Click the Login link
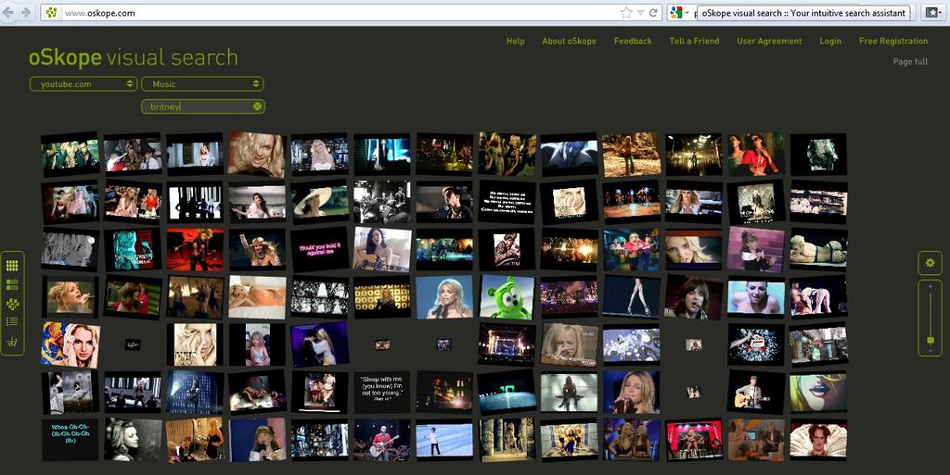 point(830,41)
